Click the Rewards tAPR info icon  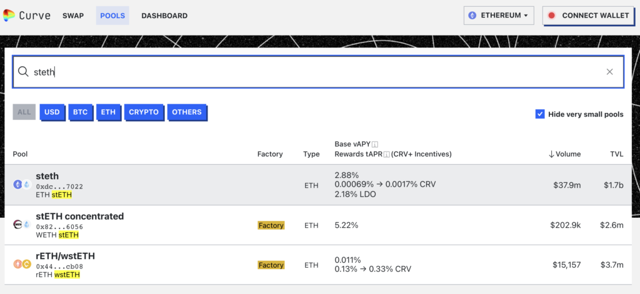386,155
